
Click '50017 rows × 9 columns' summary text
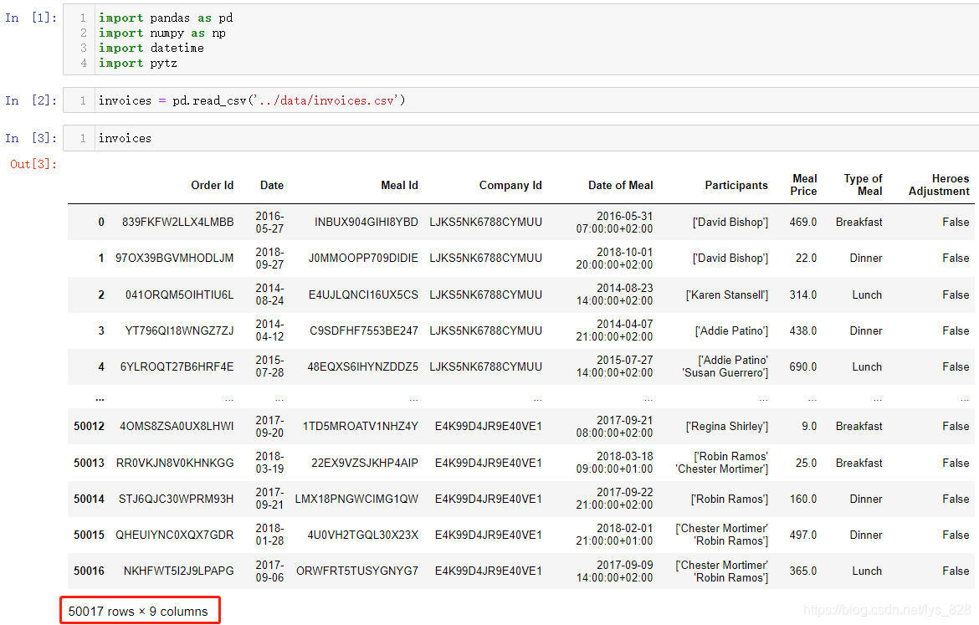[x=138, y=612]
